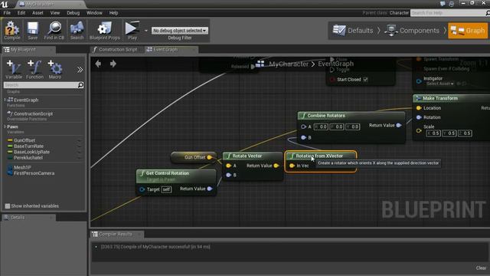Switch to Construction Script tab
Image resolution: width=490 pixels, height=276 pixels.
117,49
